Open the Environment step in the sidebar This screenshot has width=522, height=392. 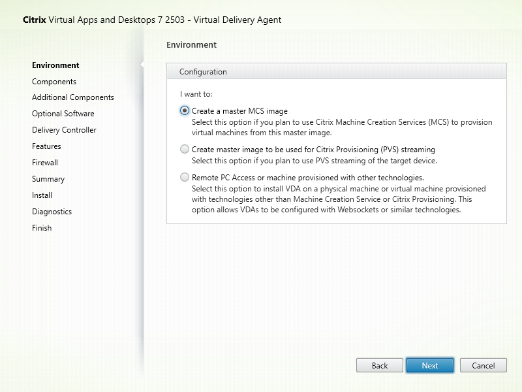pyautogui.click(x=55, y=65)
